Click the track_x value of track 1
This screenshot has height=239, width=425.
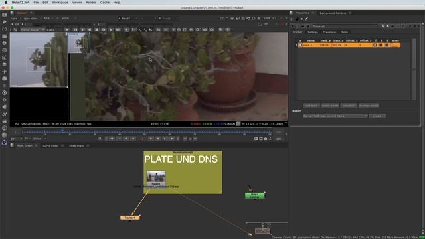325,45
